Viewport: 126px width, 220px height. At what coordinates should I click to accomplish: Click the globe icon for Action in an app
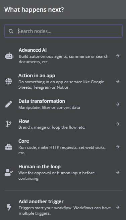9,81
